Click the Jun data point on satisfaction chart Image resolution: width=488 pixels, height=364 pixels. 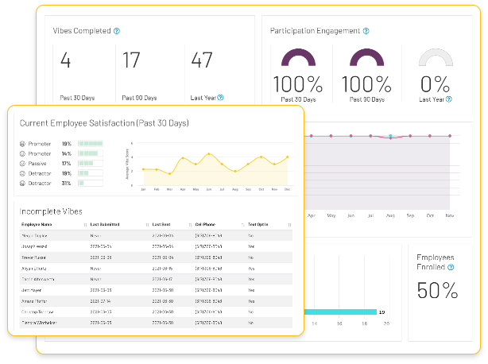point(209,153)
